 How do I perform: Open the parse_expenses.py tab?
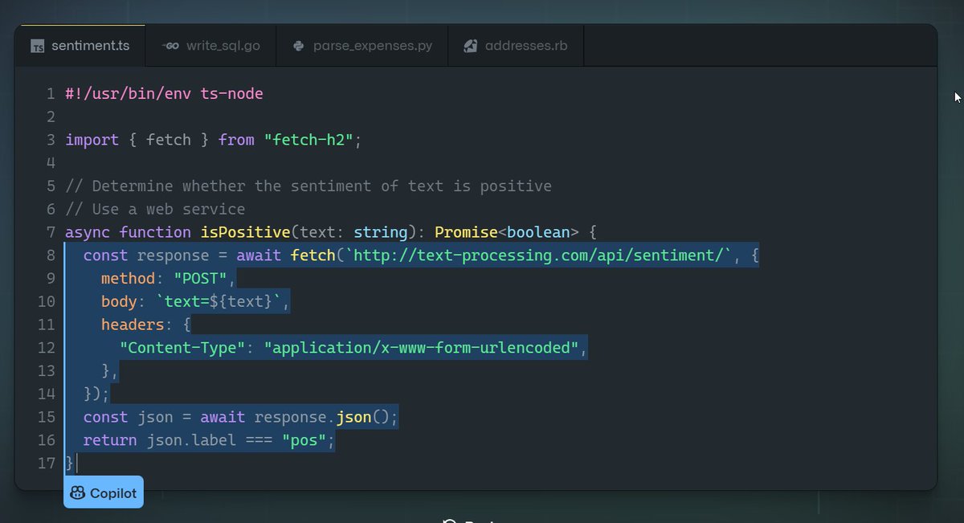[362, 46]
